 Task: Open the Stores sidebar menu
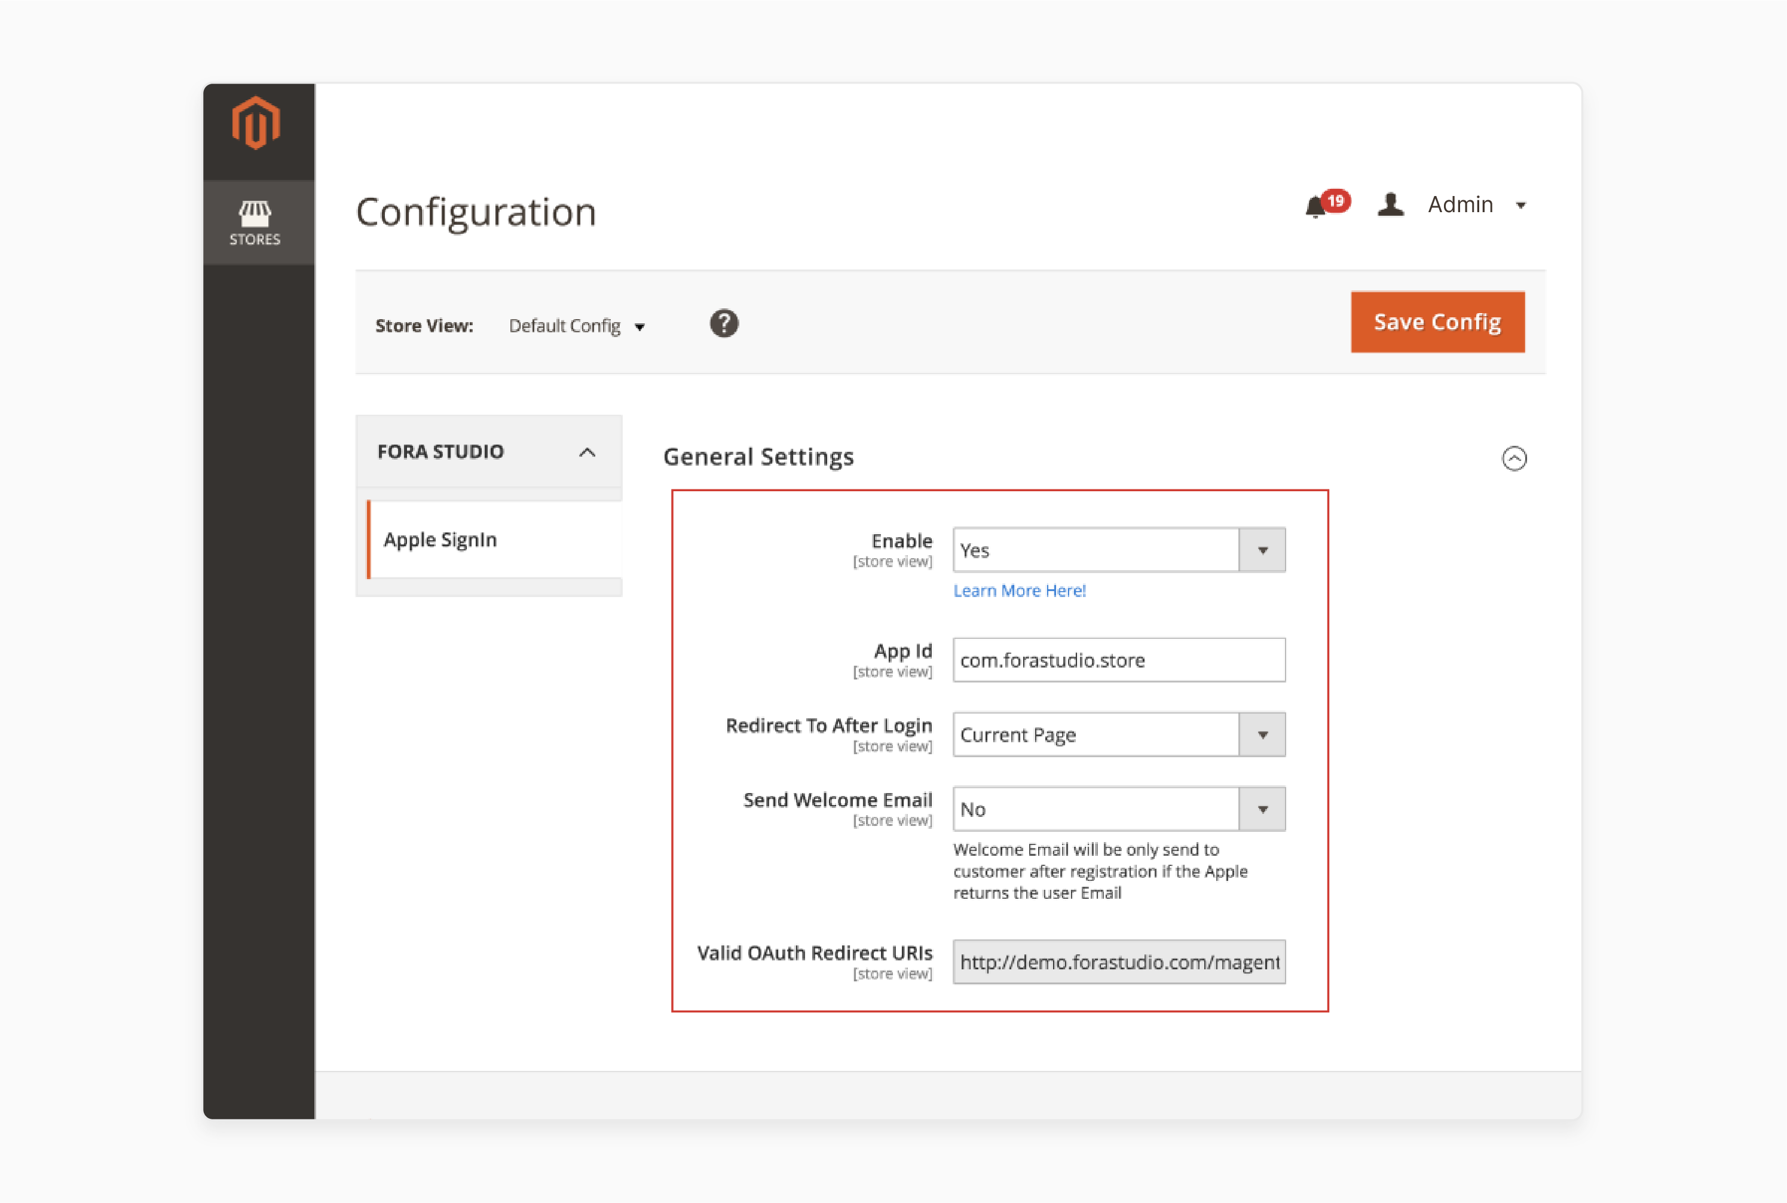point(259,222)
